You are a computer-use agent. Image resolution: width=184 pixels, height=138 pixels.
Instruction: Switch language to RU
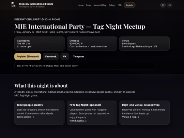[170, 5]
